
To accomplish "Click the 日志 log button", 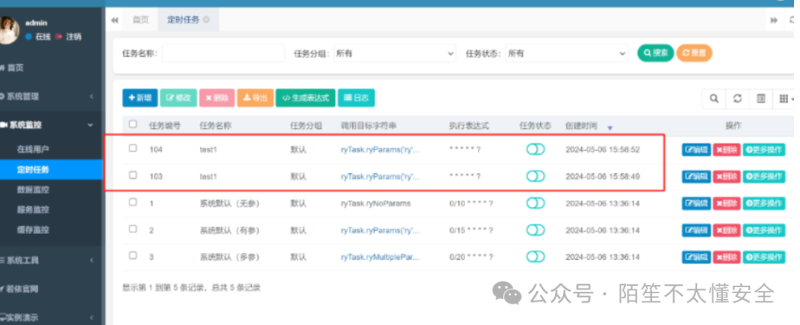I will click(x=356, y=98).
